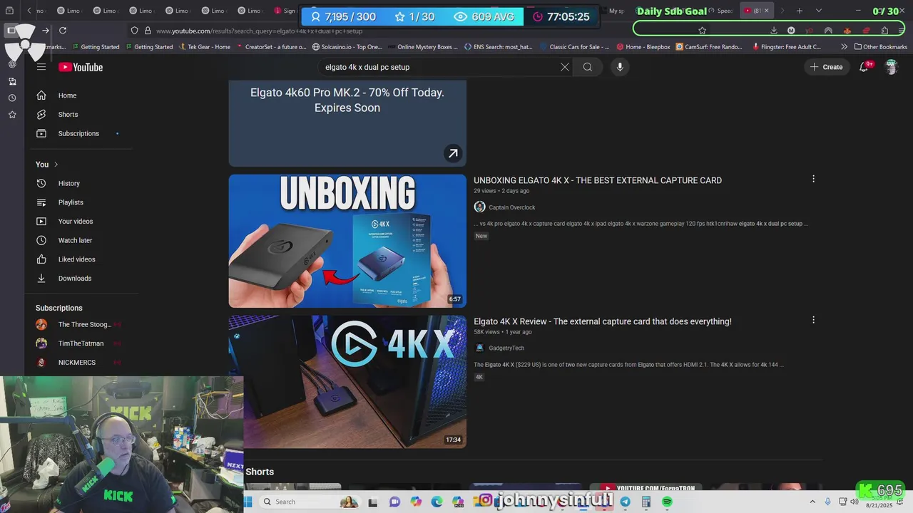
Task: Open The Three Stooges subscription channel
Action: coord(79,325)
